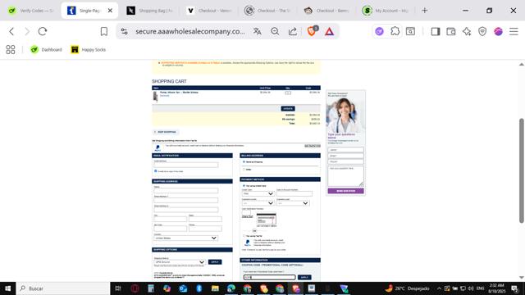Open the Country dropdown in shipping address
The height and width of the screenshot is (295, 525).
(x=186, y=238)
